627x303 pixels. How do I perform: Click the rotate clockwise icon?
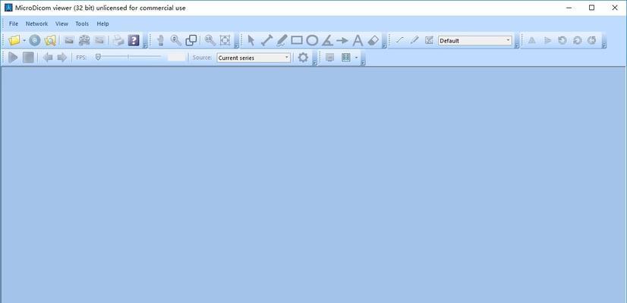tap(577, 40)
